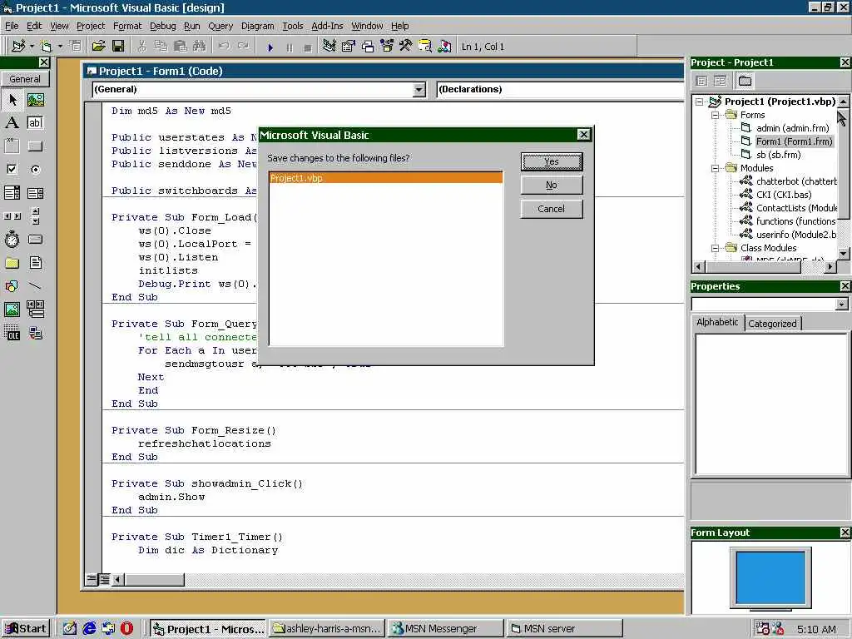
Task: Open Project Explorer from toolbar
Action: pos(329,47)
